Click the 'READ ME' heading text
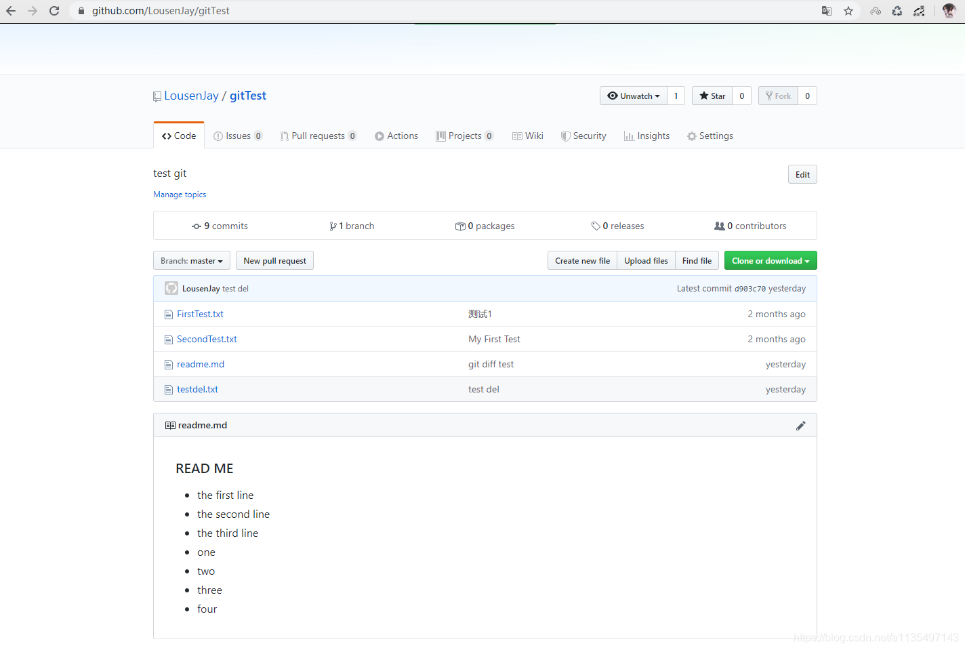 click(204, 468)
